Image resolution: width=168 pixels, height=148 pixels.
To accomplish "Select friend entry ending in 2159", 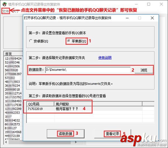I will tap(12, 136).
